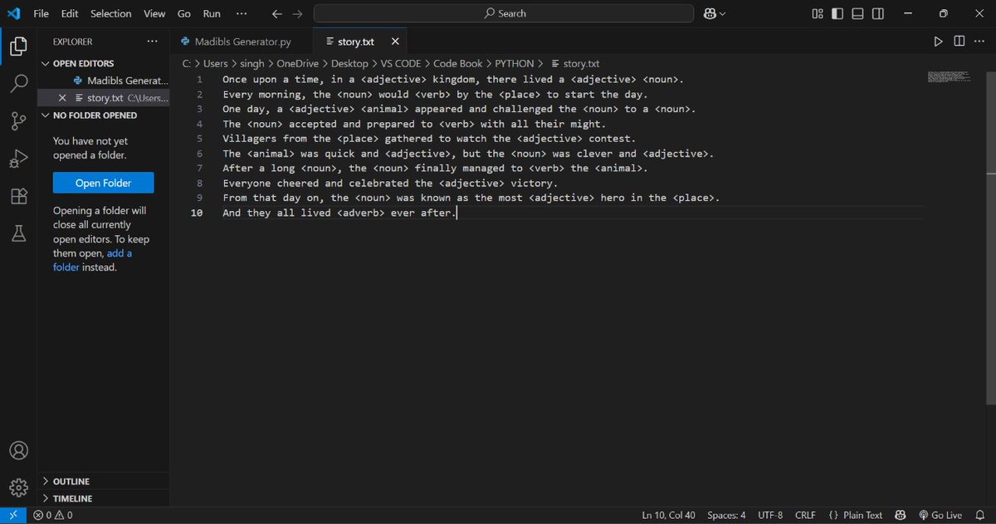Open the Extensions view

[x=18, y=197]
